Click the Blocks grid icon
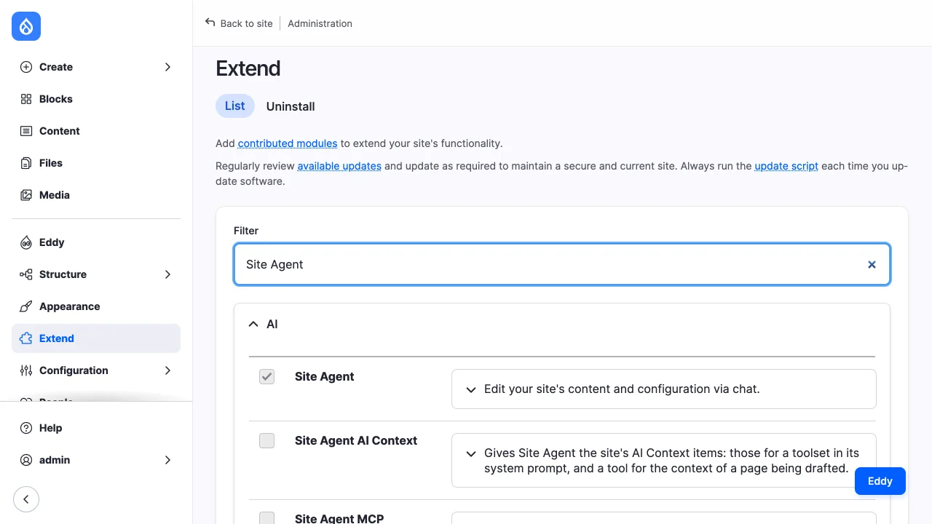 tap(26, 99)
